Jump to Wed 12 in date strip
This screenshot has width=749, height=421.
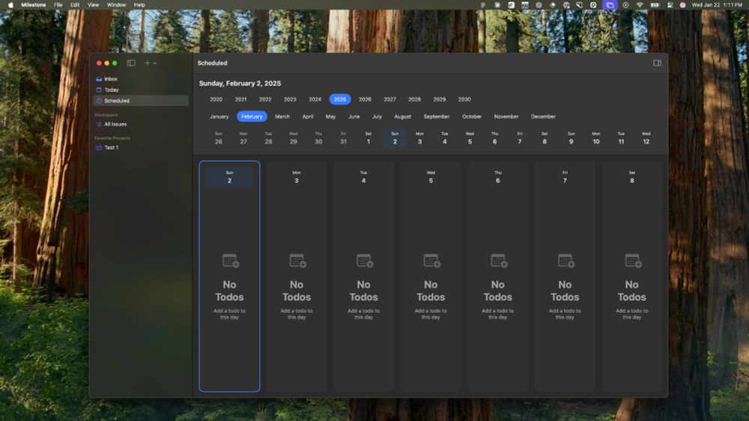[646, 138]
